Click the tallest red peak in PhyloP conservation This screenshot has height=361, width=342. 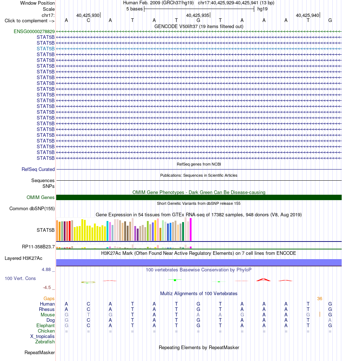[x=264, y=280]
